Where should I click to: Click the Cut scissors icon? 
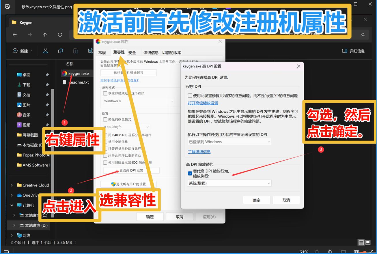45,51
